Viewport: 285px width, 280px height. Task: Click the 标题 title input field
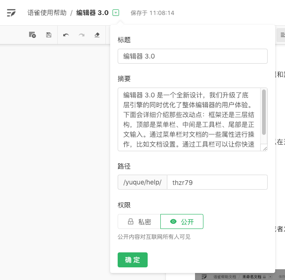pyautogui.click(x=192, y=56)
